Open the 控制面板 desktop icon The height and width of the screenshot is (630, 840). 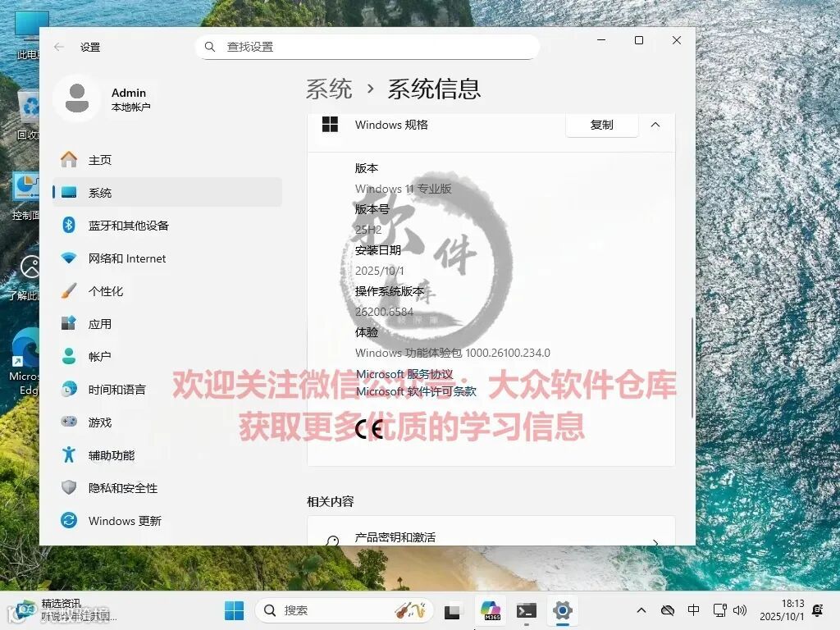(x=25, y=196)
